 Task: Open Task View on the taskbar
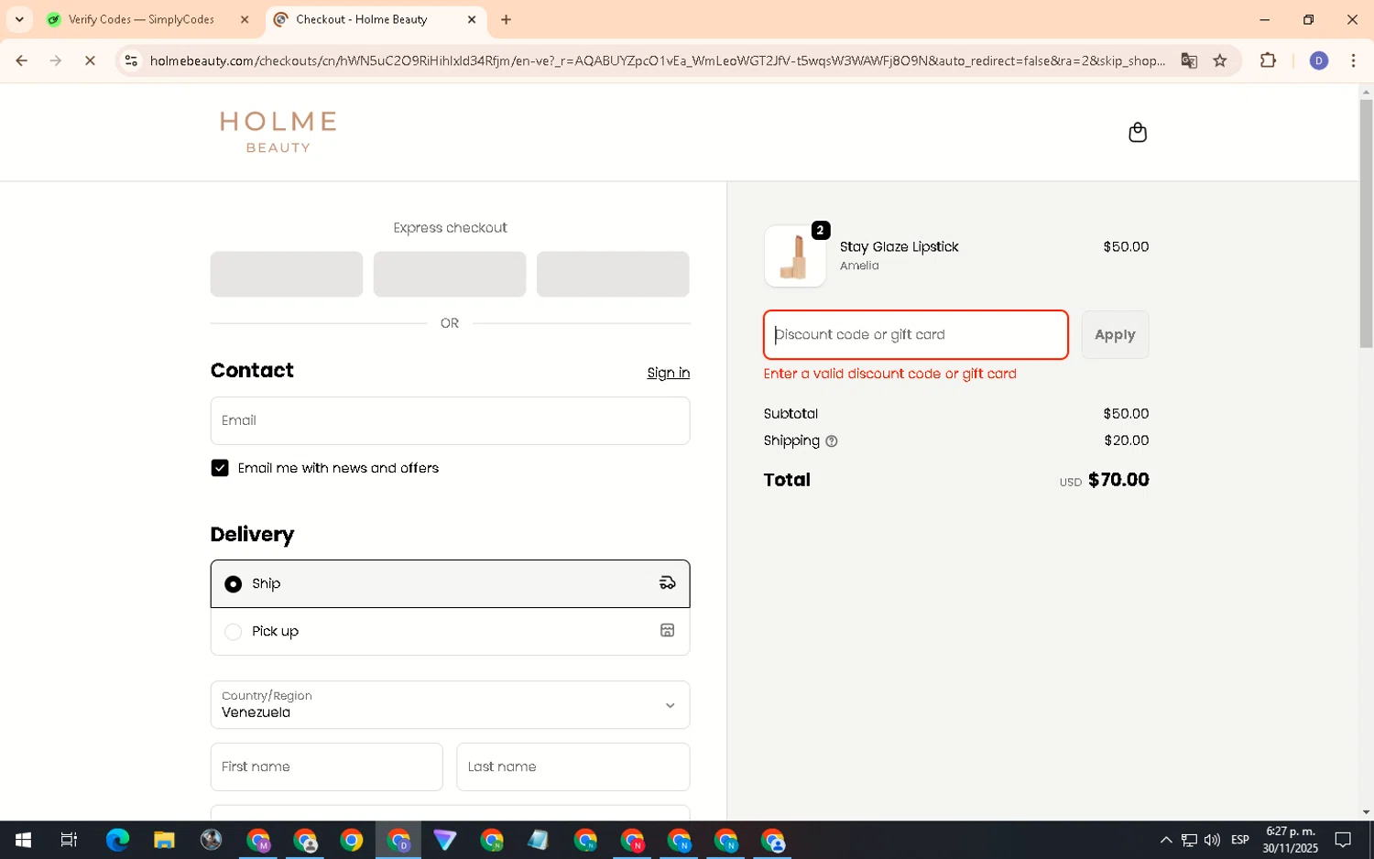(x=69, y=840)
